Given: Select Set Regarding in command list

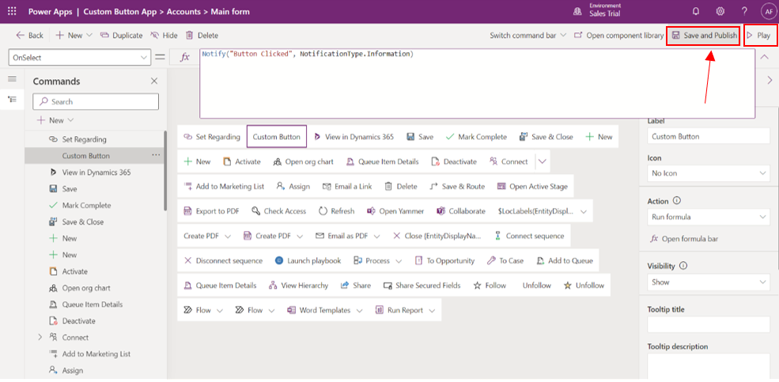Looking at the screenshot, I should coord(84,139).
